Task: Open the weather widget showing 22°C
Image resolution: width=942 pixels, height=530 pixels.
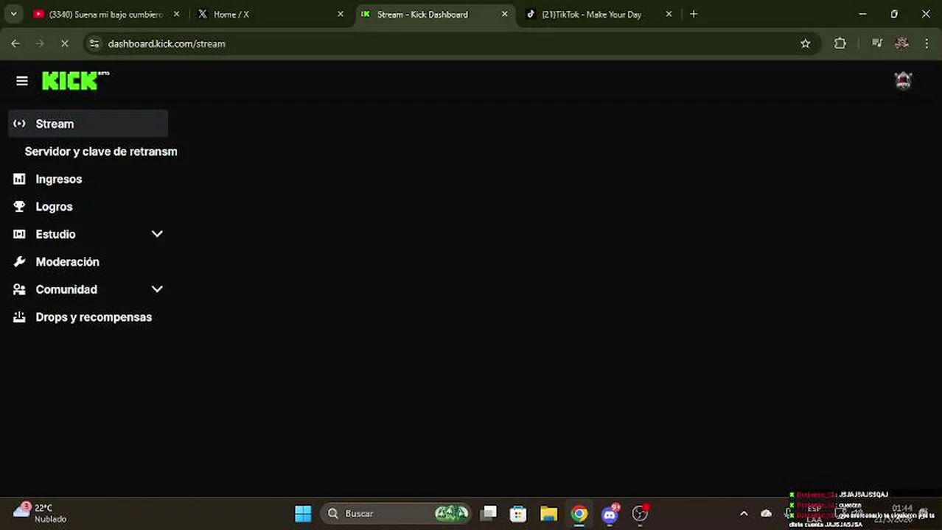Action: tap(41, 513)
